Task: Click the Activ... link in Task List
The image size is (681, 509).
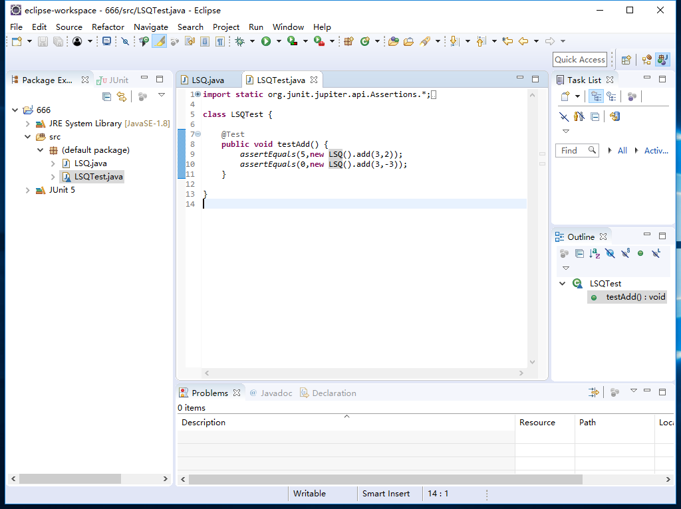Action: 656,151
